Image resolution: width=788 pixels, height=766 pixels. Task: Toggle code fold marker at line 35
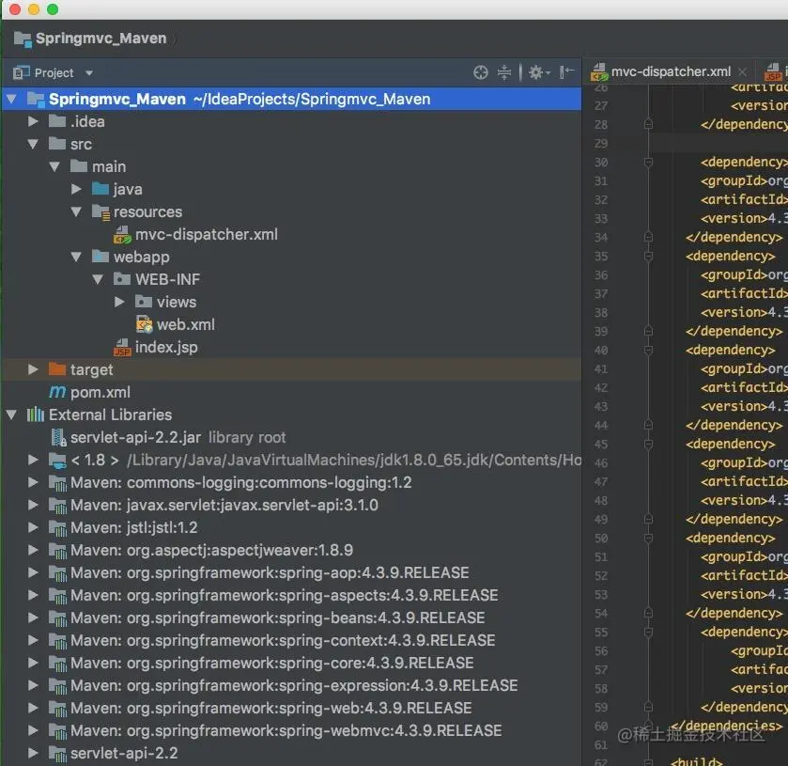coord(648,256)
